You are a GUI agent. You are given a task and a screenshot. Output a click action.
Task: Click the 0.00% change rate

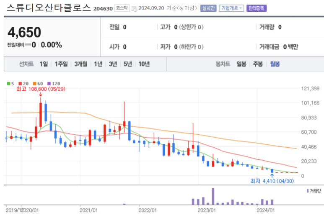coord(52,45)
